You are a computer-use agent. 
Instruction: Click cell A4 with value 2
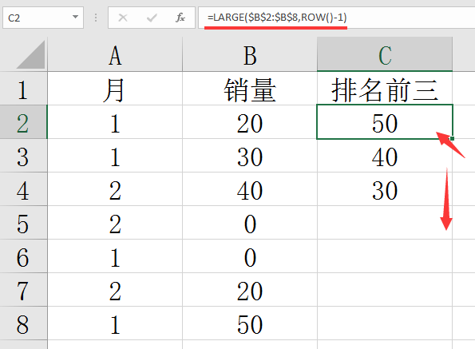tap(115, 189)
